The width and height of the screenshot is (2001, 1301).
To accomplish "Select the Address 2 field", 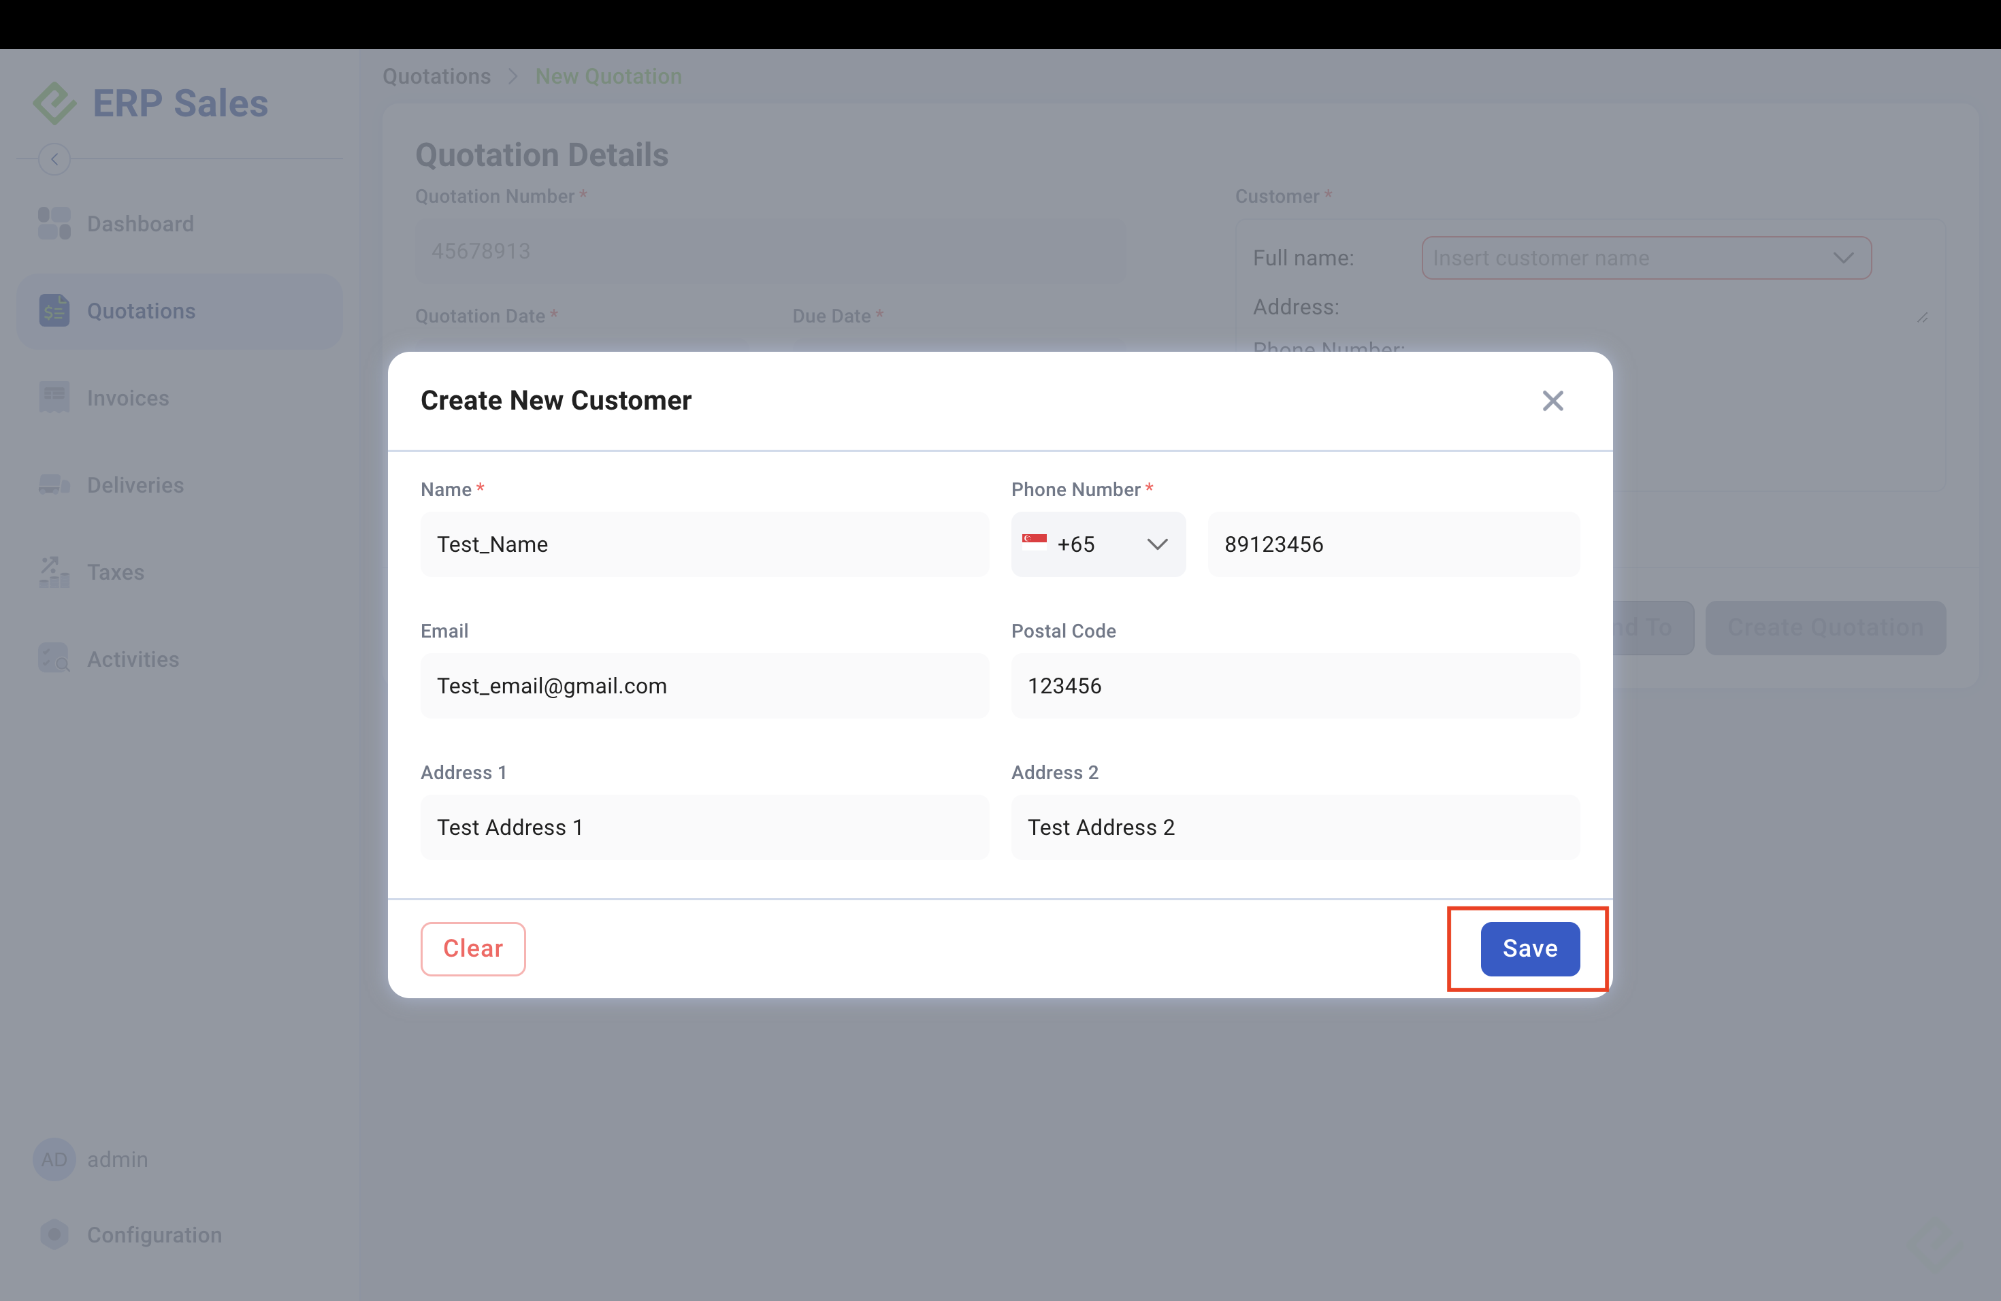I will pos(1294,827).
